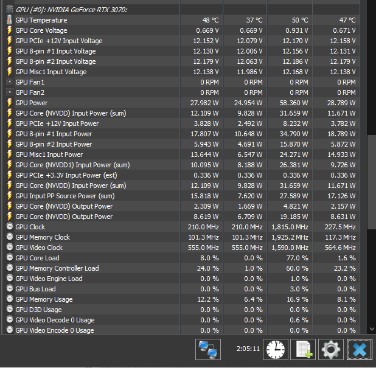
Task: Click the 34.790 W 8-pin #1 power maximum
Action: [x=294, y=134]
